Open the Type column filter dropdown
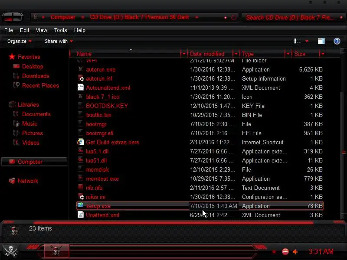Image resolution: width=347 pixels, height=260 pixels. pyautogui.click(x=288, y=54)
